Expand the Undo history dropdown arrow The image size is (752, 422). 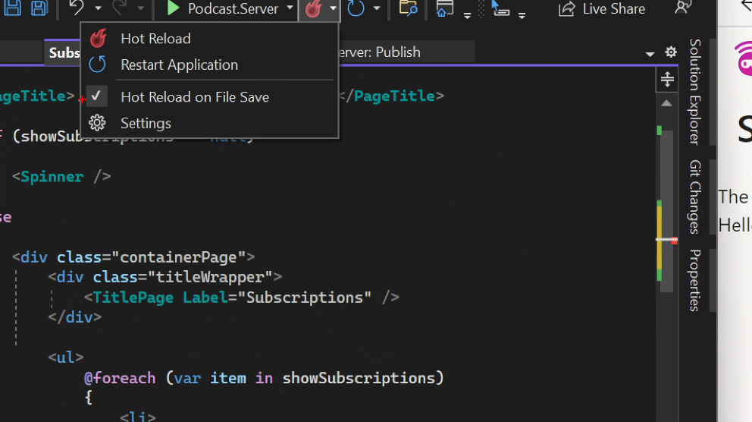pos(99,9)
